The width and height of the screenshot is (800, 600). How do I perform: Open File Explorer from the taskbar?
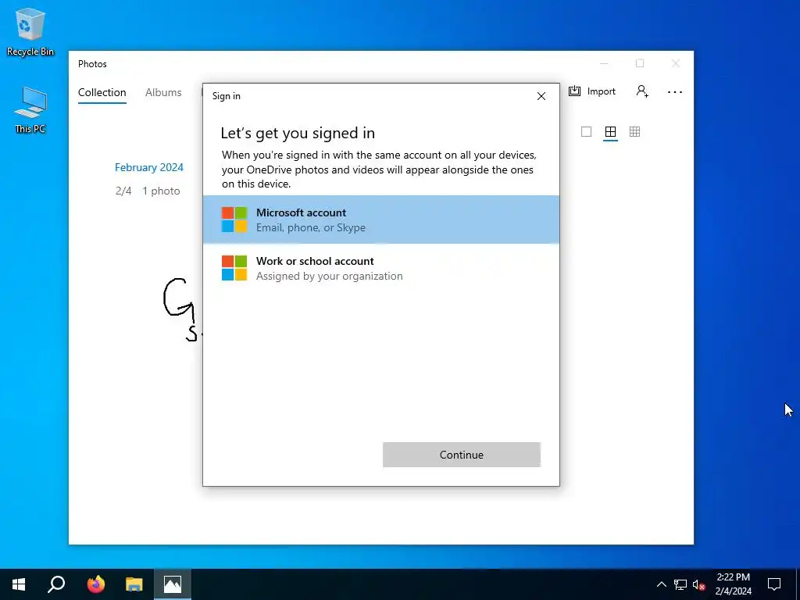click(134, 584)
